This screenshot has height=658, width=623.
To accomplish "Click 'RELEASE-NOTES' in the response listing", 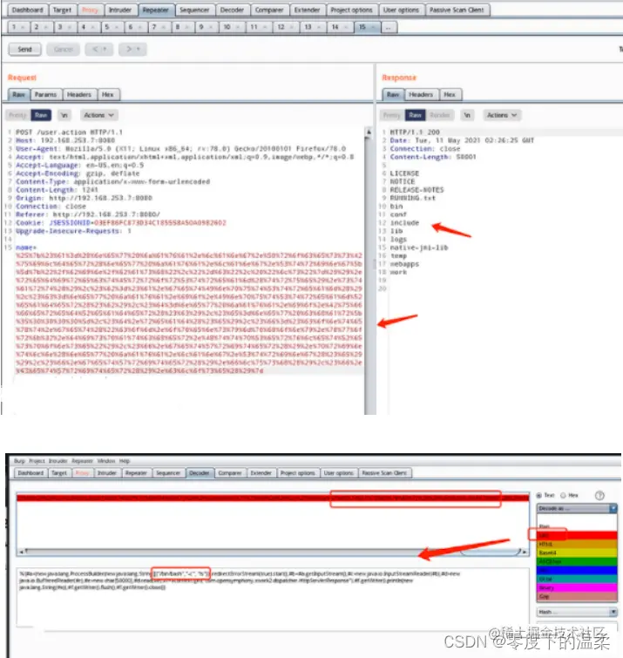I will [x=416, y=190].
